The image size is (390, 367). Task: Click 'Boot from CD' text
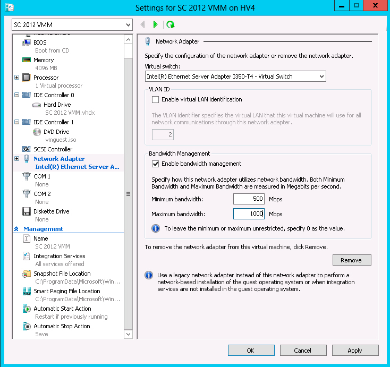52,50
